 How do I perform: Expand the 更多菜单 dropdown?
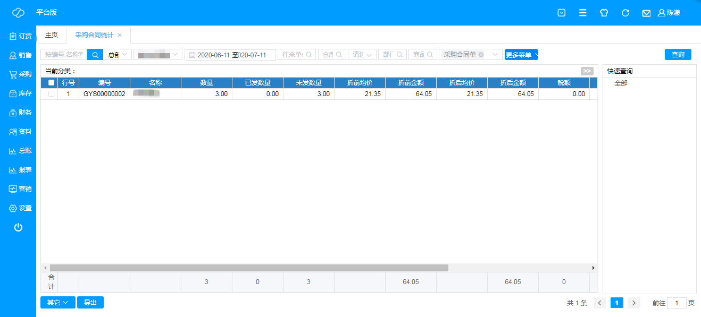click(521, 55)
